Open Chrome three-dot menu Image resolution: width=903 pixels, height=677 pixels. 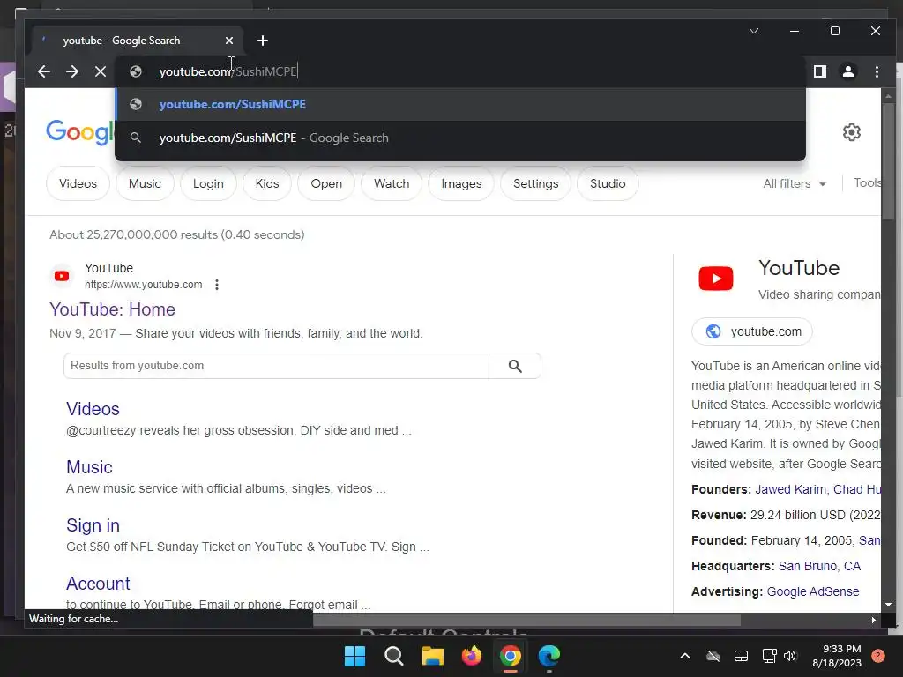coord(877,71)
